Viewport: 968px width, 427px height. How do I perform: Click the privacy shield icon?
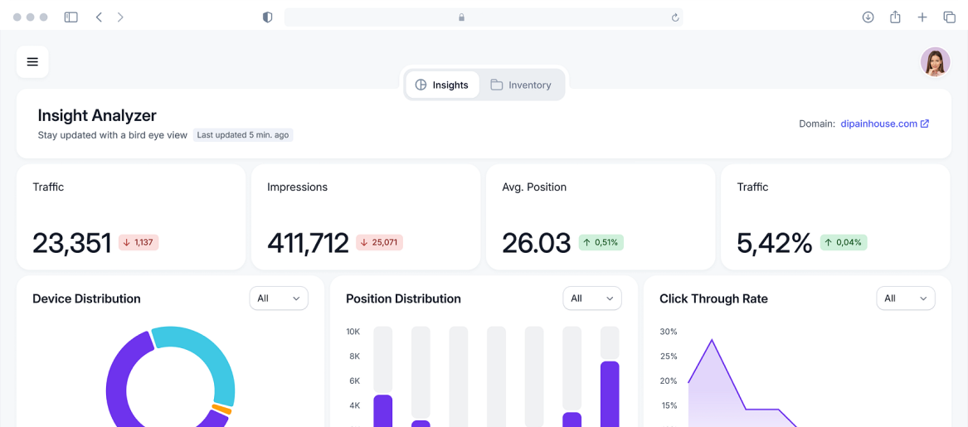point(267,17)
